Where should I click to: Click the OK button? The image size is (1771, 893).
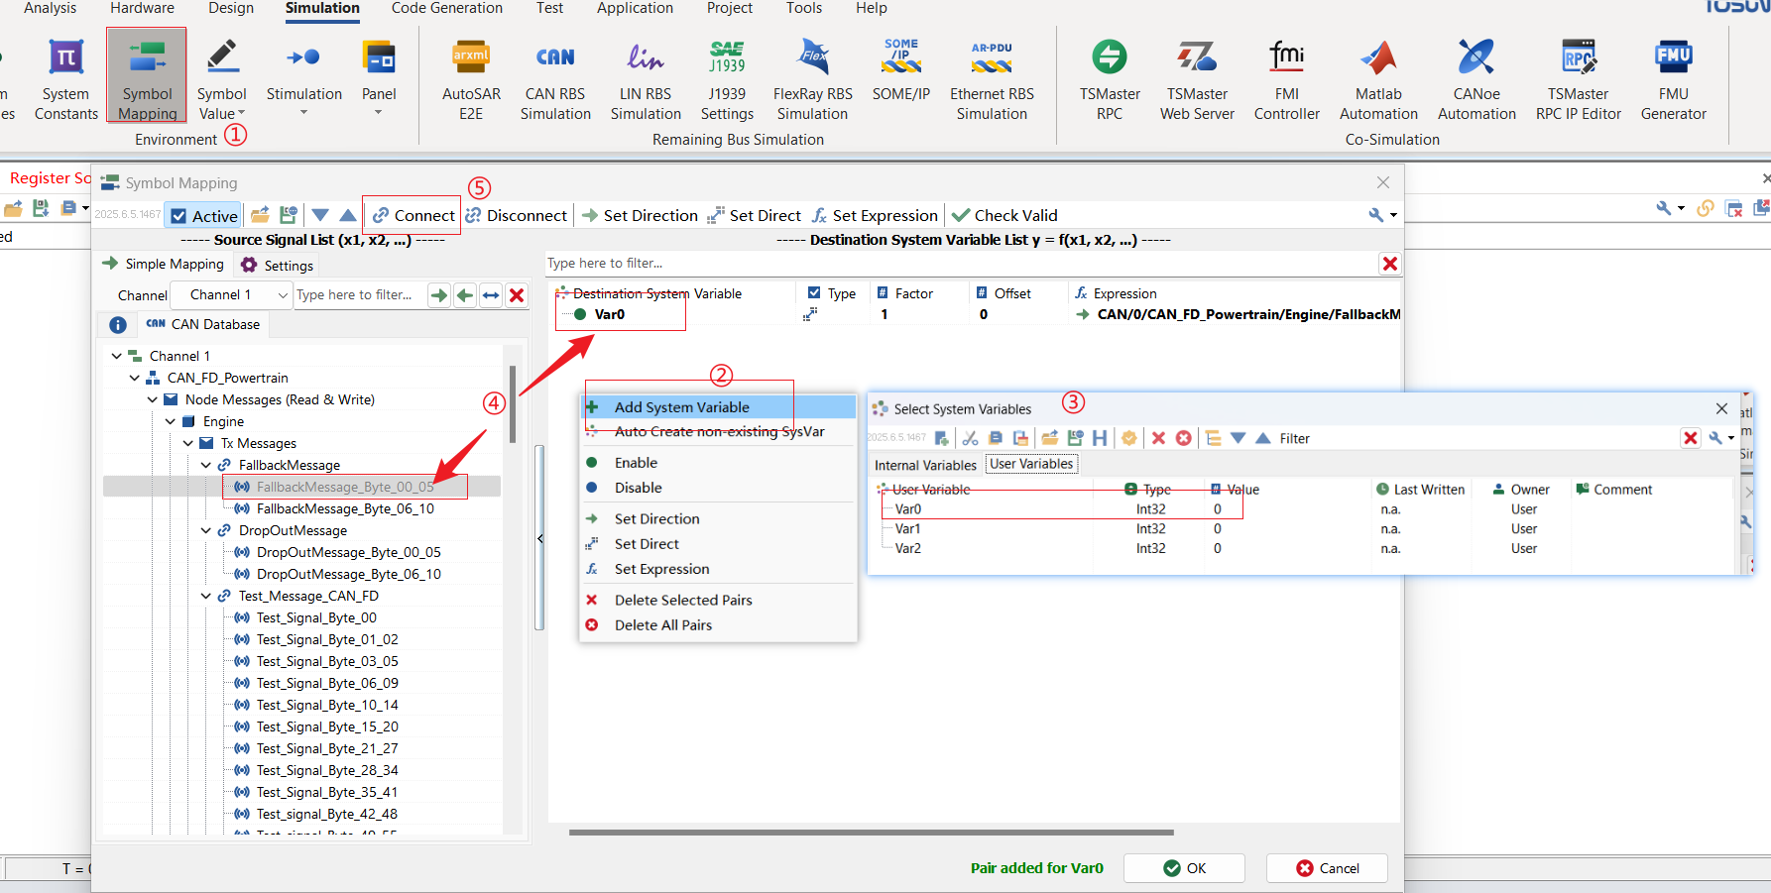click(x=1184, y=868)
